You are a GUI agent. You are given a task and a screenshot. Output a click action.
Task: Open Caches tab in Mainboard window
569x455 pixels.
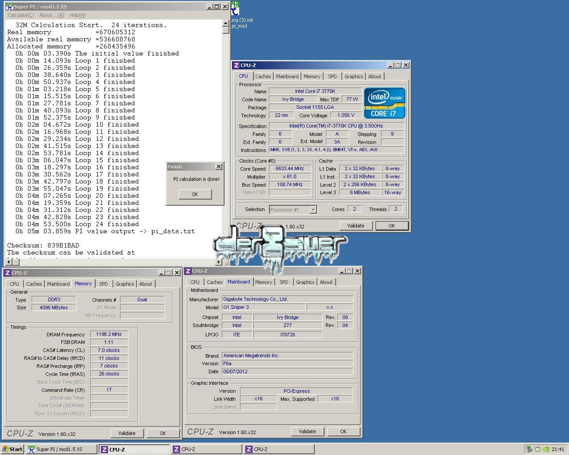pyautogui.click(x=215, y=282)
